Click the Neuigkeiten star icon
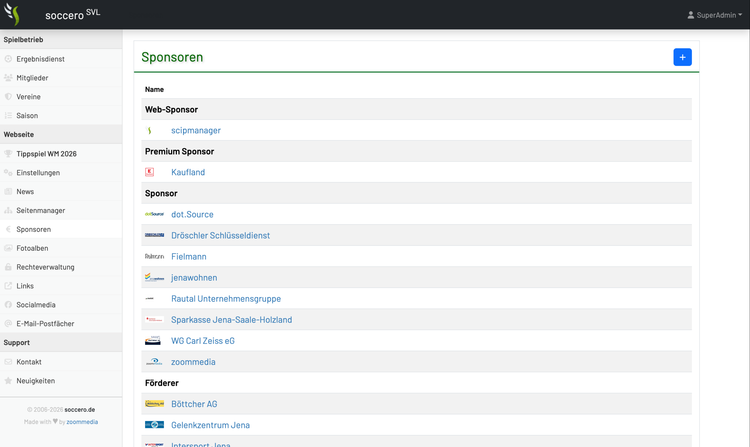The width and height of the screenshot is (750, 447). coord(8,381)
